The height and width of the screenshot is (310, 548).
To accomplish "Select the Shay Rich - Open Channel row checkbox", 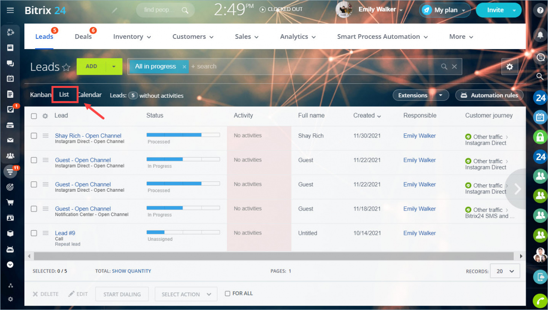I will pyautogui.click(x=34, y=136).
